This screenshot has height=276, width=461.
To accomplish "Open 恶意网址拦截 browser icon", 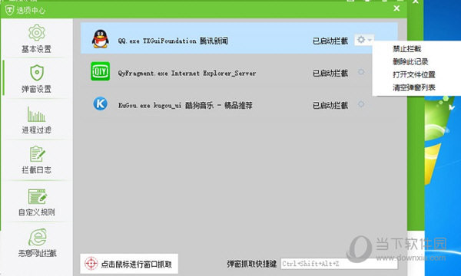I will coord(38,237).
